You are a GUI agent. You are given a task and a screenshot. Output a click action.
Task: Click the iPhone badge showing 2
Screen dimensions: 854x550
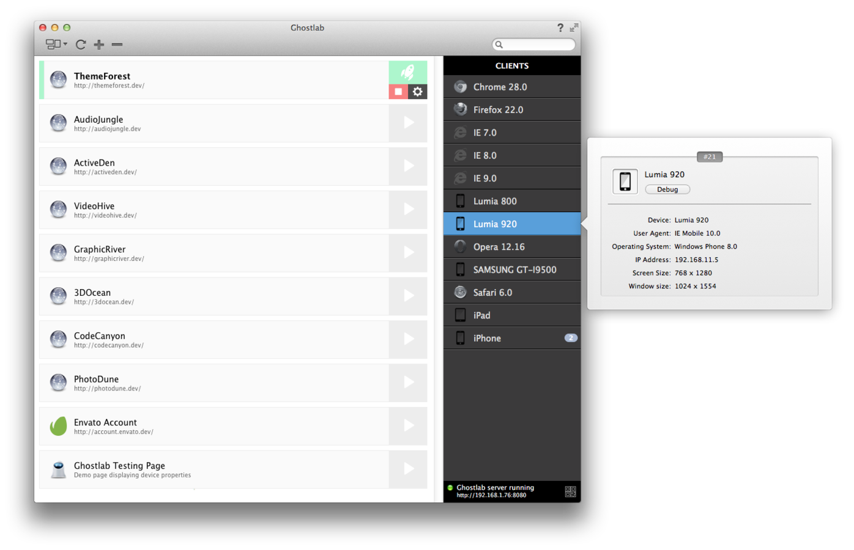571,338
